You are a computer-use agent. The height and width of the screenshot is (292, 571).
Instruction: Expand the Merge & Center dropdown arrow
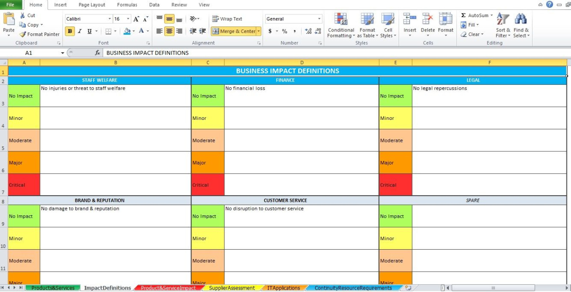click(258, 31)
